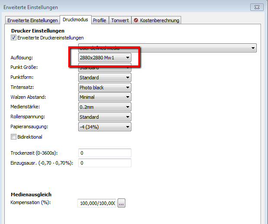Open the Punktform dropdown
Viewport: 268px width, 224px height.
pyautogui.click(x=105, y=78)
